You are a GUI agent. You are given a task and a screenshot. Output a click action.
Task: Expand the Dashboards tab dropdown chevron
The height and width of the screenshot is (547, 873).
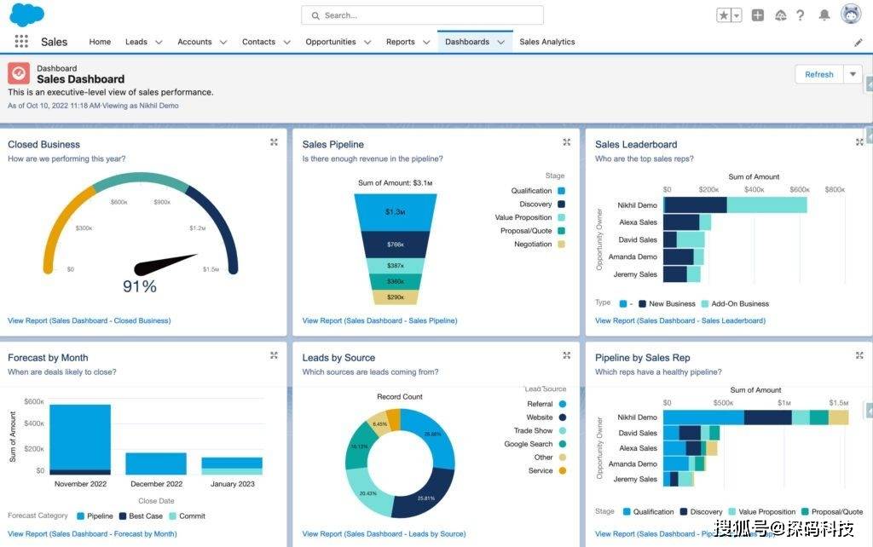(501, 43)
